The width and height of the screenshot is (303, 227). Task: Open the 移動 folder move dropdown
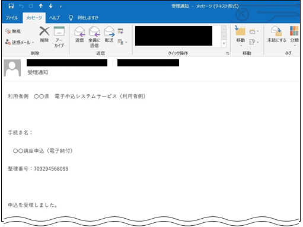pyautogui.click(x=241, y=37)
